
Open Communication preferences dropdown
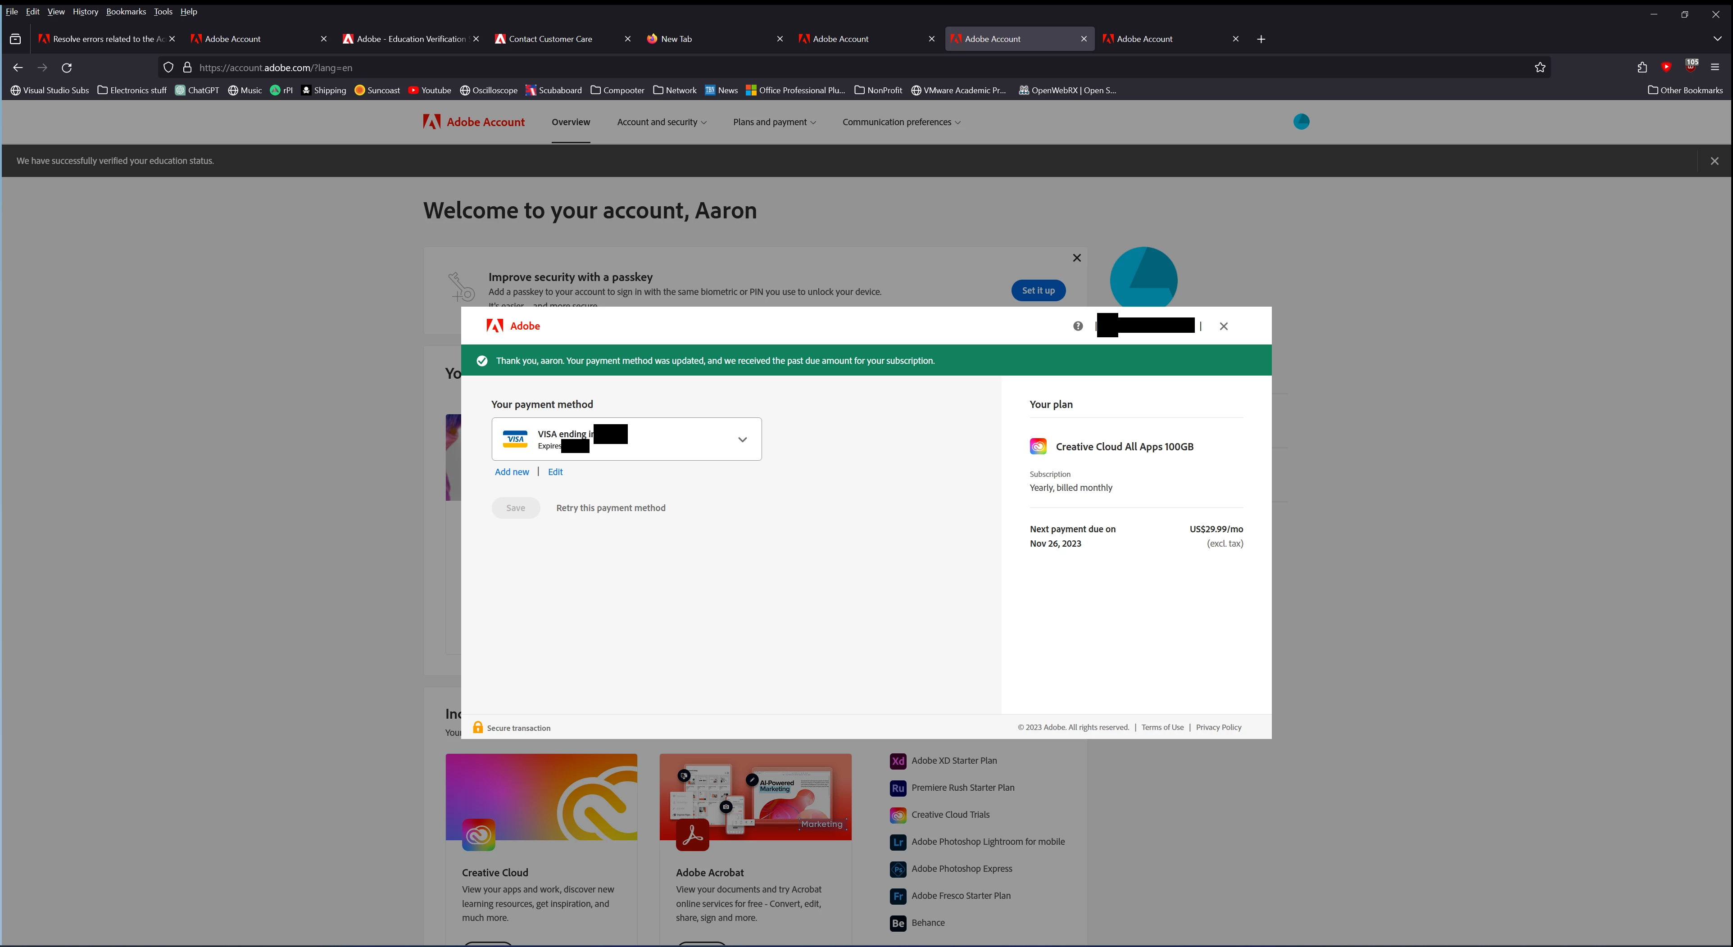(x=901, y=122)
